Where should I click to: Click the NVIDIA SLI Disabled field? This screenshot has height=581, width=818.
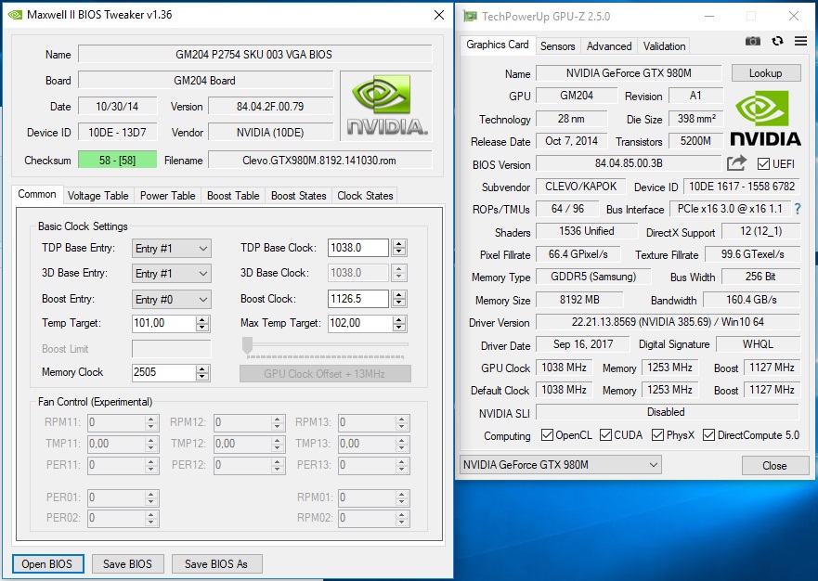(668, 412)
